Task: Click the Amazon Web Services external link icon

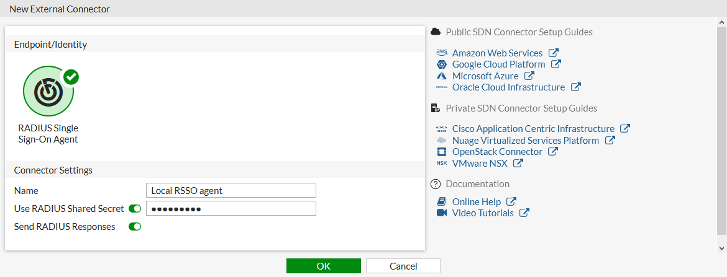Action: [554, 53]
